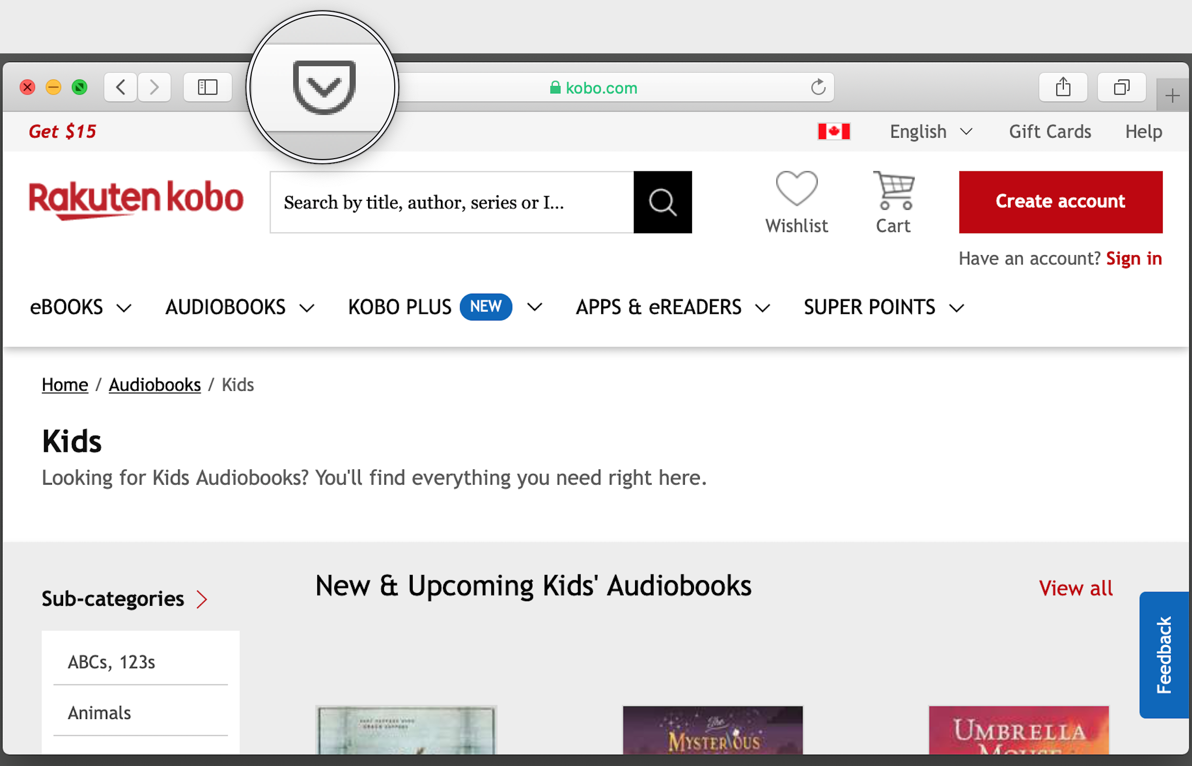Click the Gift Cards menu item
Screen dimensions: 1192x766
tap(1049, 131)
